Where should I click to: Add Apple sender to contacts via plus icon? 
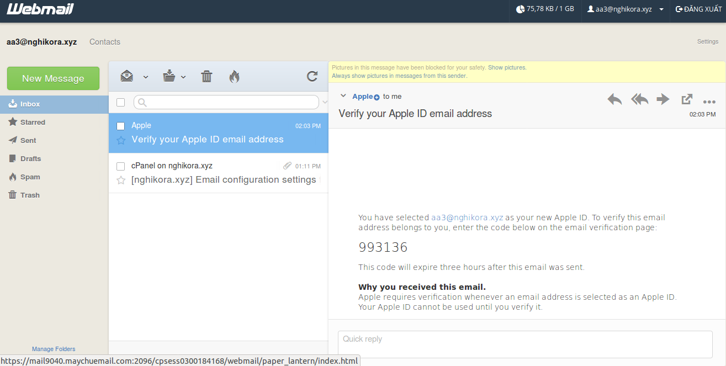[377, 97]
